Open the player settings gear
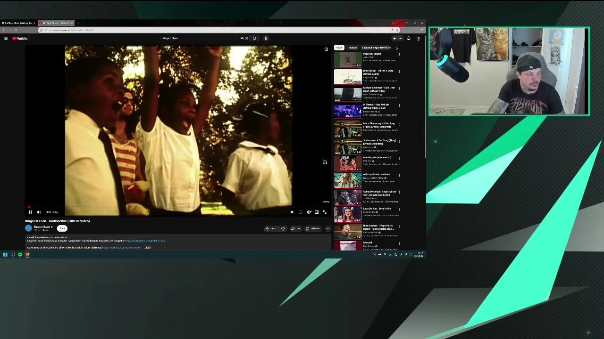 pos(309,212)
